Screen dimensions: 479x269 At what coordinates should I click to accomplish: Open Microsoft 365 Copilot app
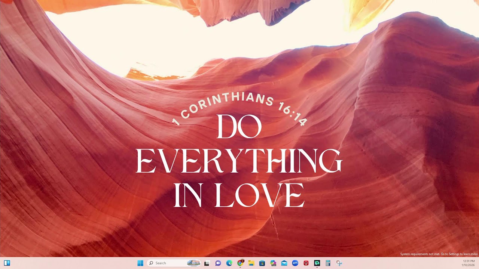click(273, 263)
